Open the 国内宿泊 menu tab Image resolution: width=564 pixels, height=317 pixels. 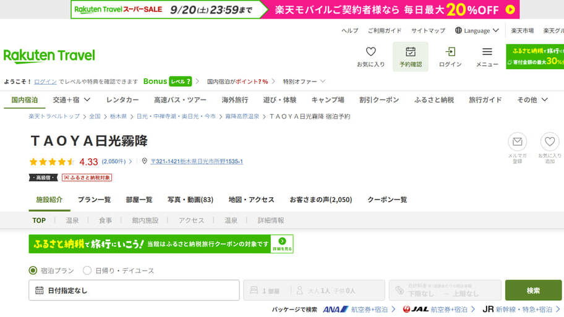click(25, 100)
